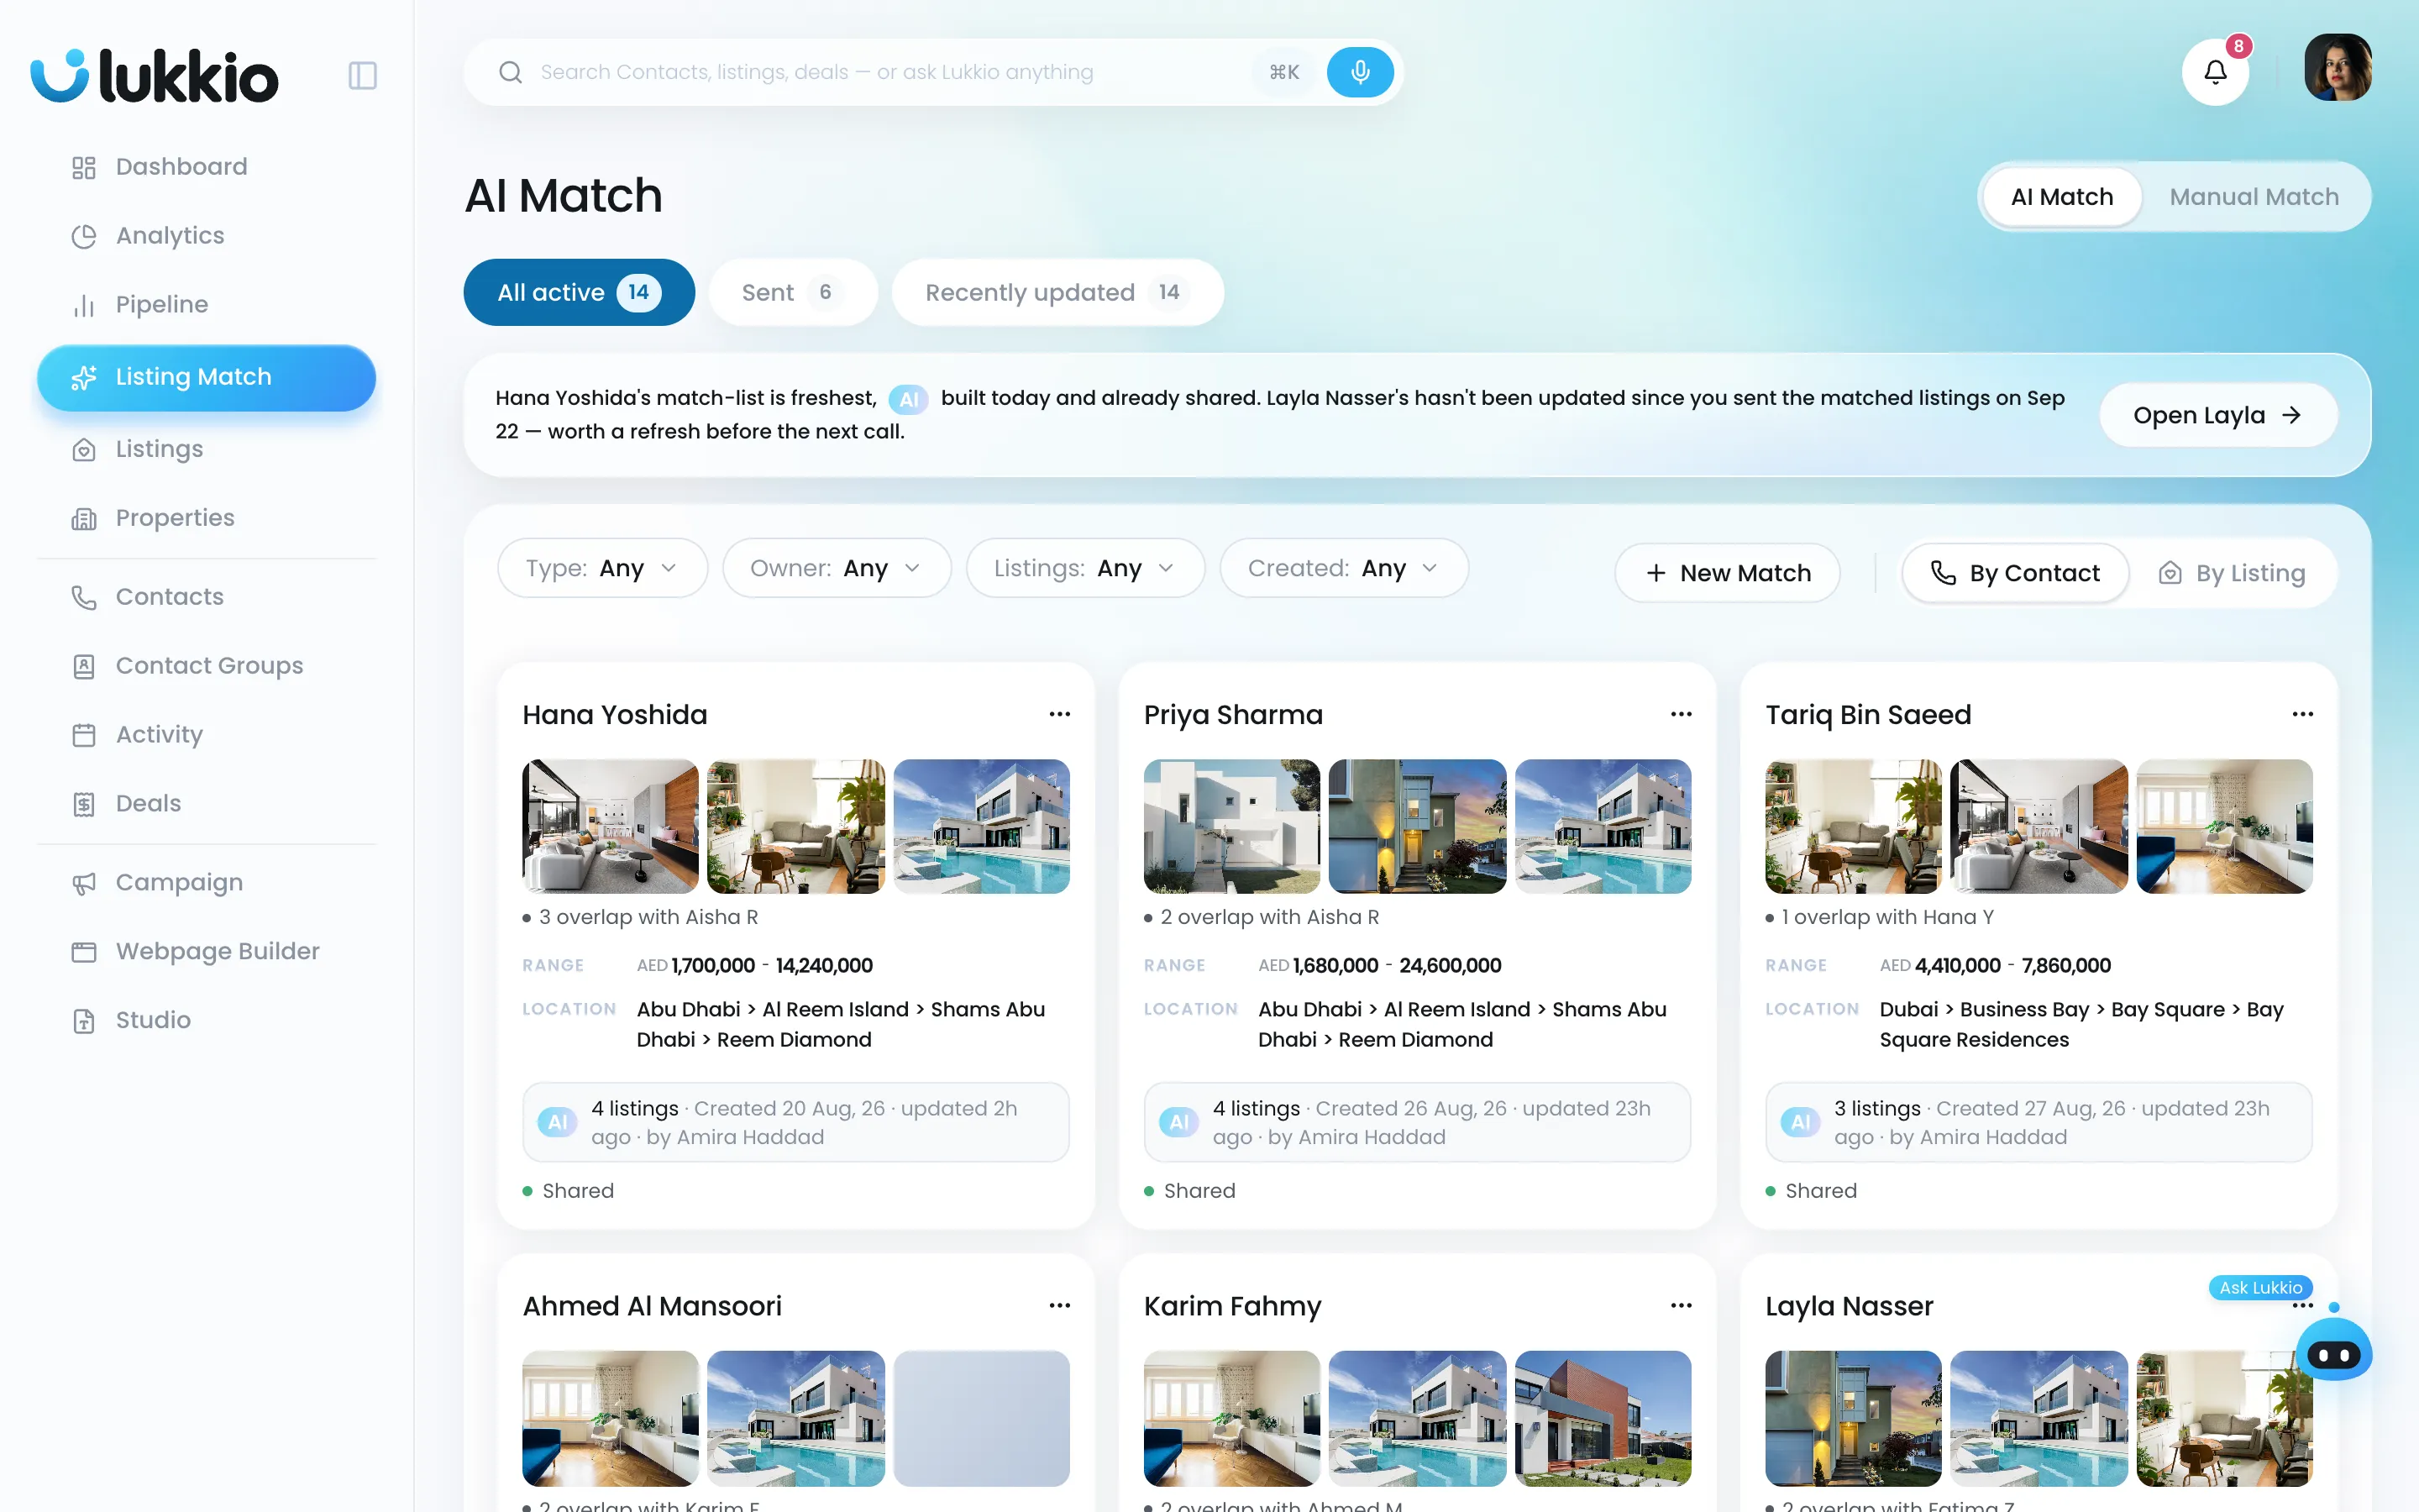Image resolution: width=2419 pixels, height=1512 pixels.
Task: Click price range 'AED 4,410,000 - 7,860,000'
Action: [1995, 965]
